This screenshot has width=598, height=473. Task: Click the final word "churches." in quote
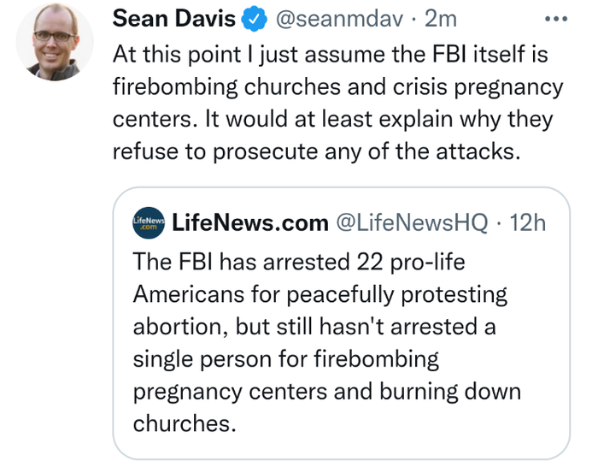point(184,424)
